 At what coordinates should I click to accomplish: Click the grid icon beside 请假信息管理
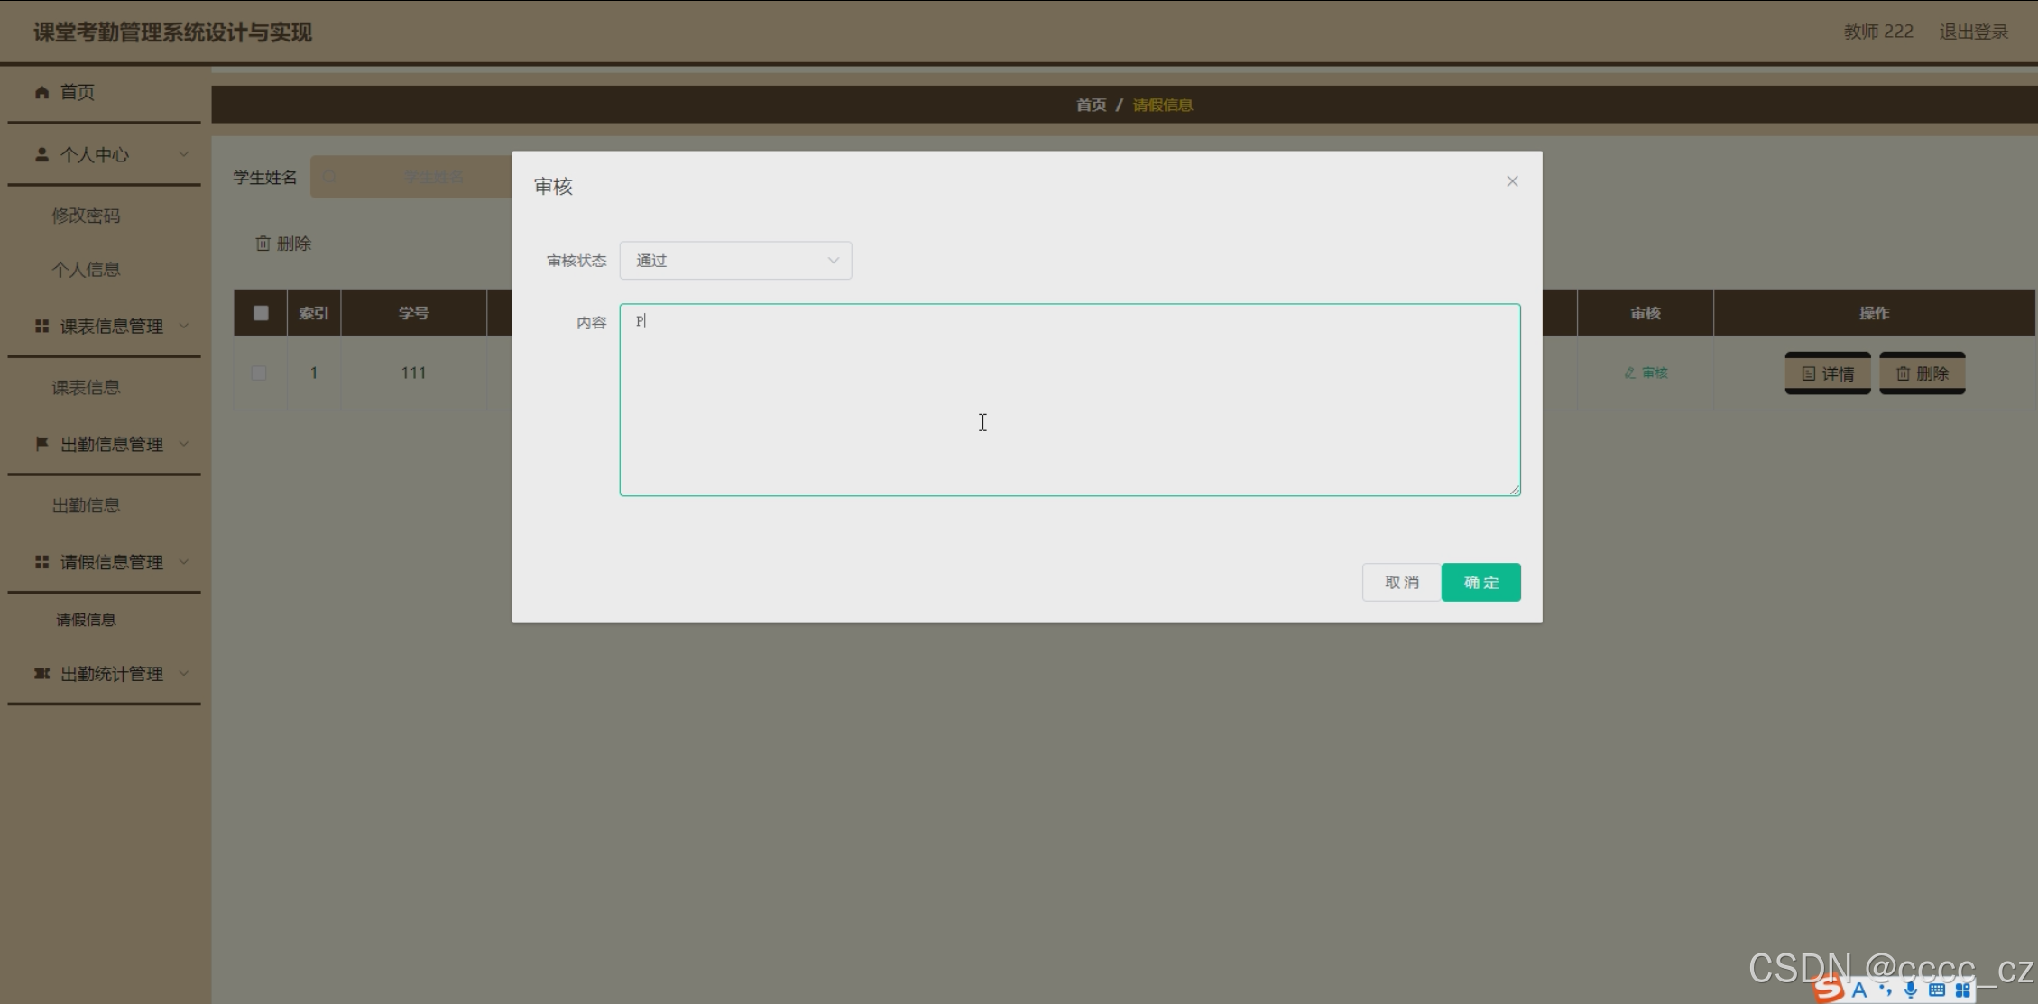click(41, 561)
